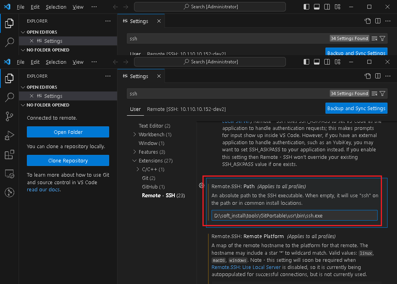Open Explorer's more actions ellipsis

(x=108, y=76)
